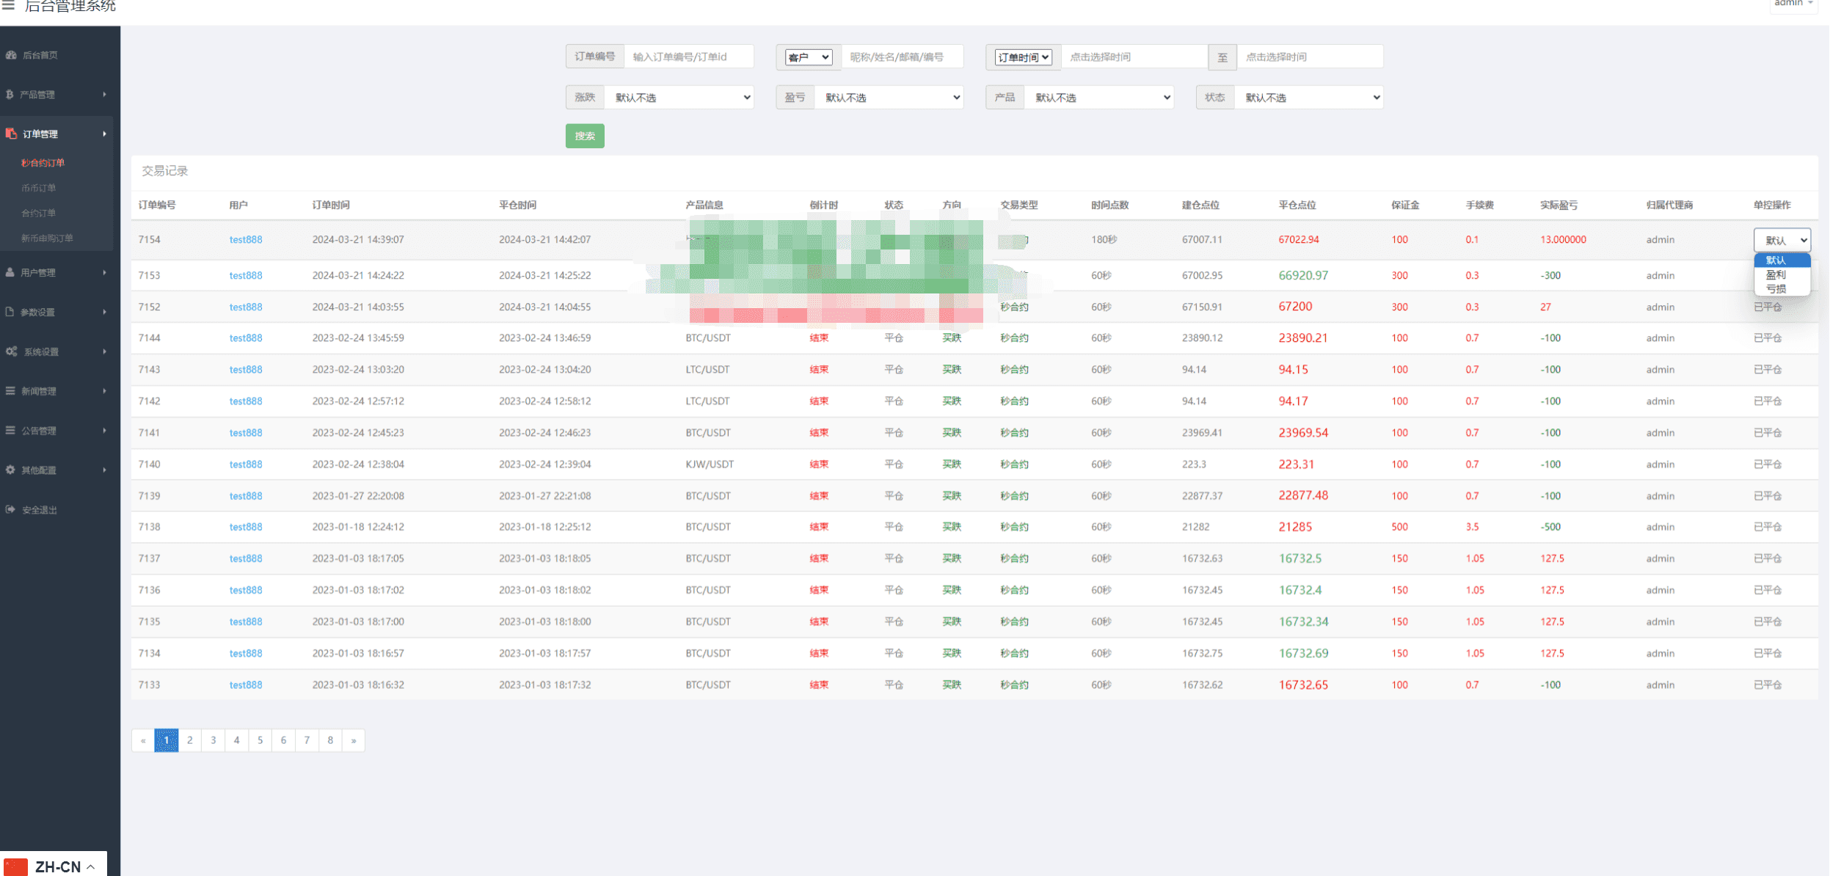Select 亏损 option in dropdown list
Viewport: 1830px width, 876px height.
(x=1776, y=288)
